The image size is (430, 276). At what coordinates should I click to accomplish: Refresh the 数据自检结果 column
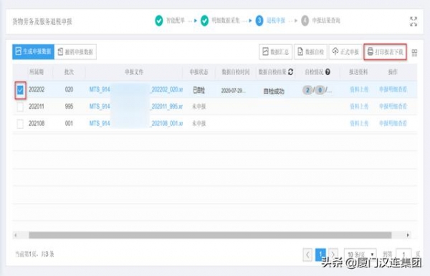[291, 72]
